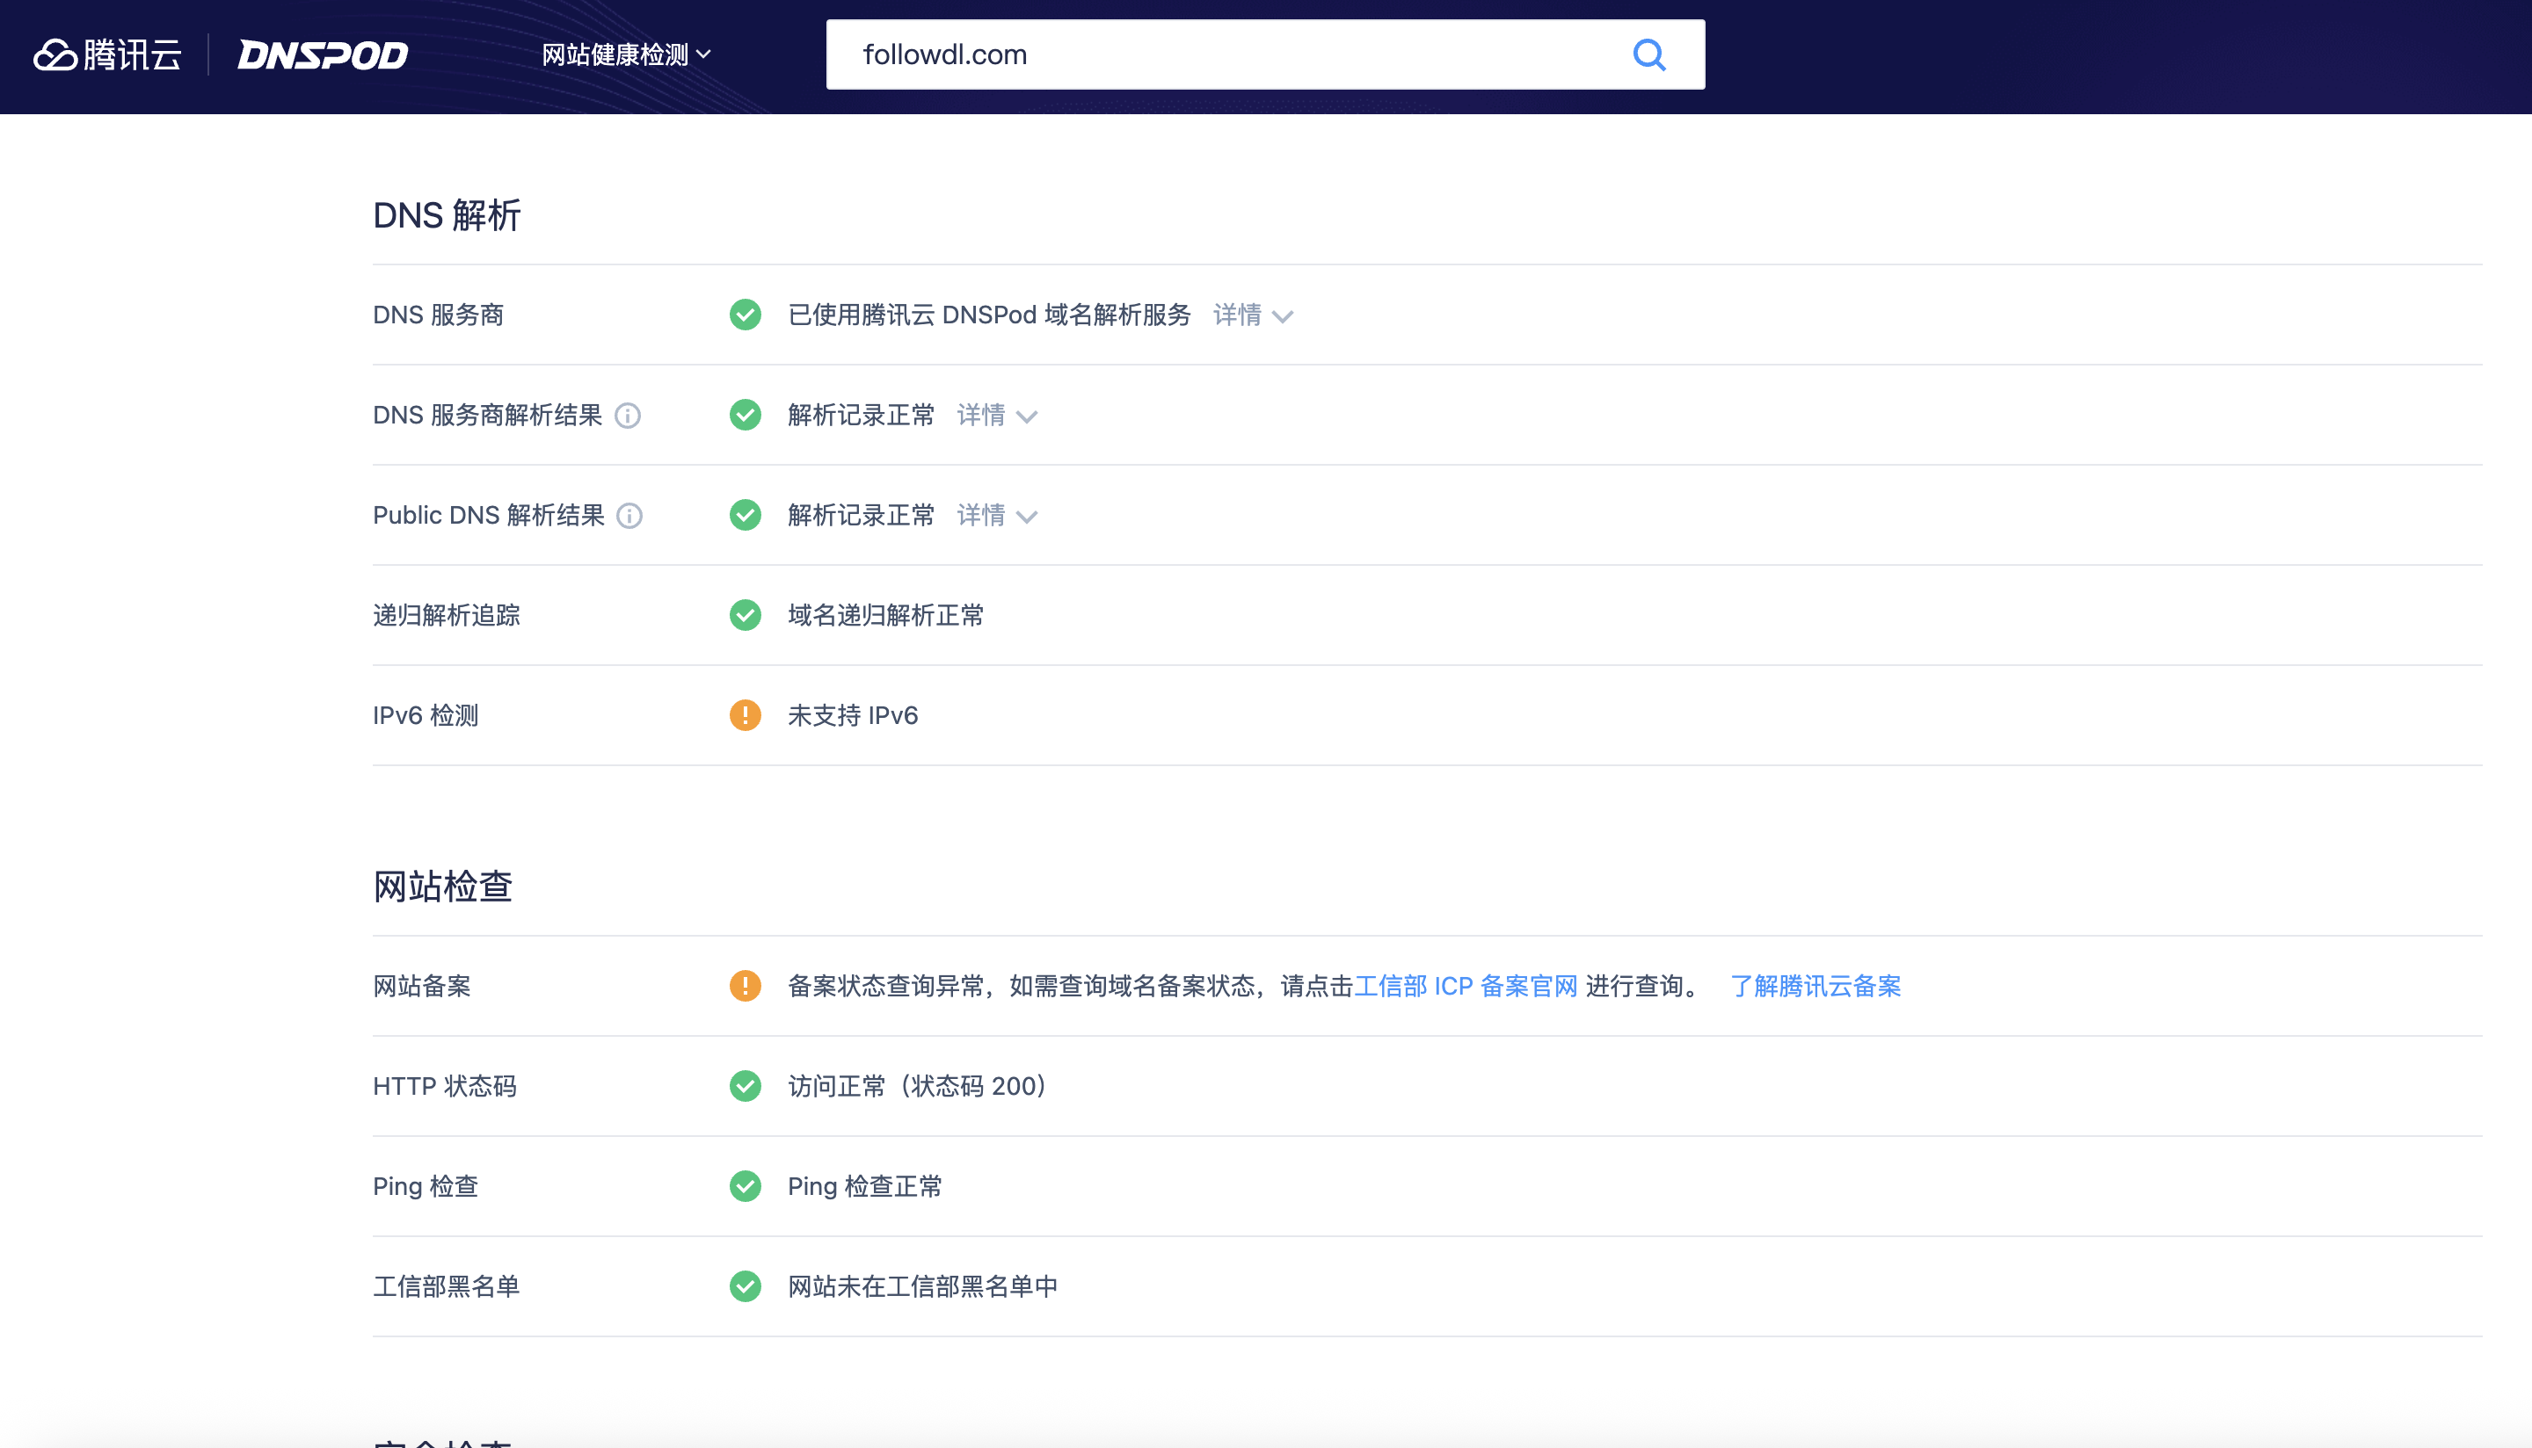Click the Tencent Cloud logo
The height and width of the screenshot is (1448, 2532).
(x=107, y=54)
